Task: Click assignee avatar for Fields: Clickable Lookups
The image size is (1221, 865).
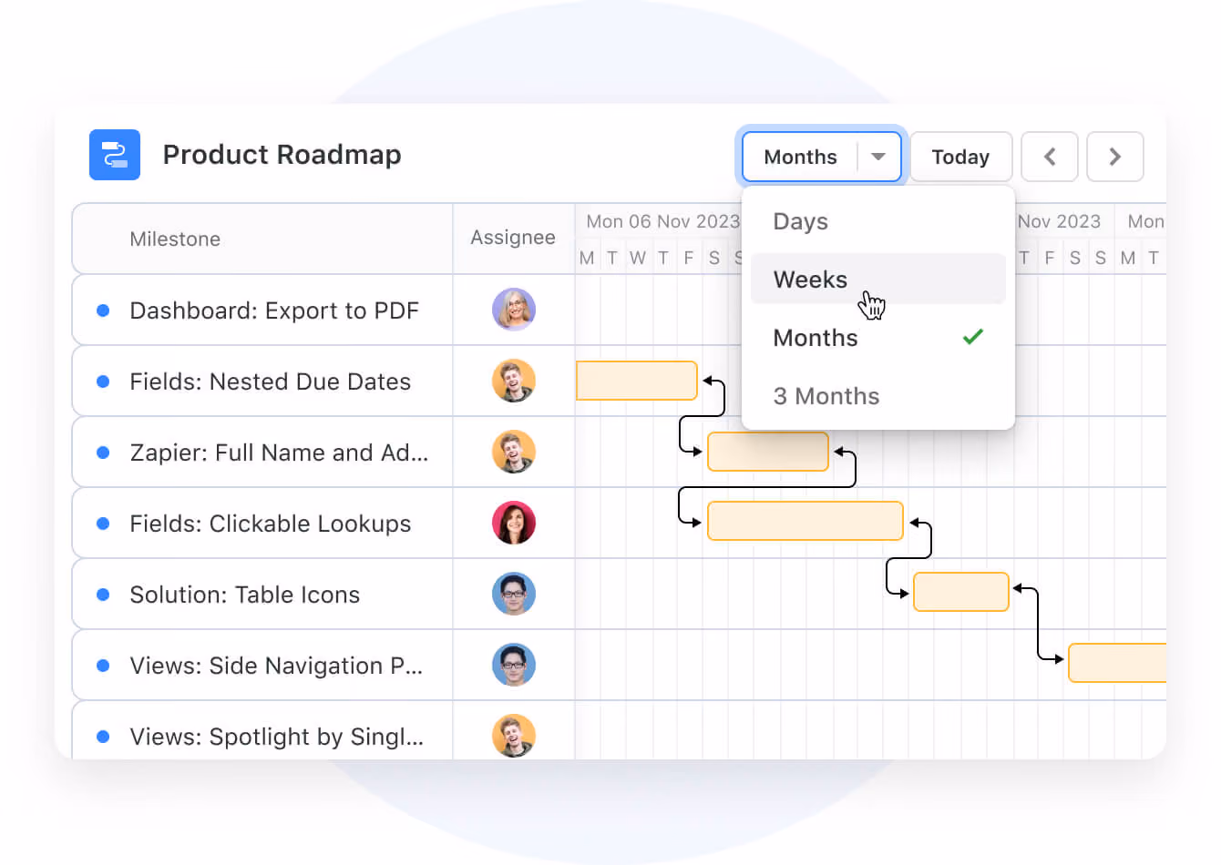Action: point(514,523)
